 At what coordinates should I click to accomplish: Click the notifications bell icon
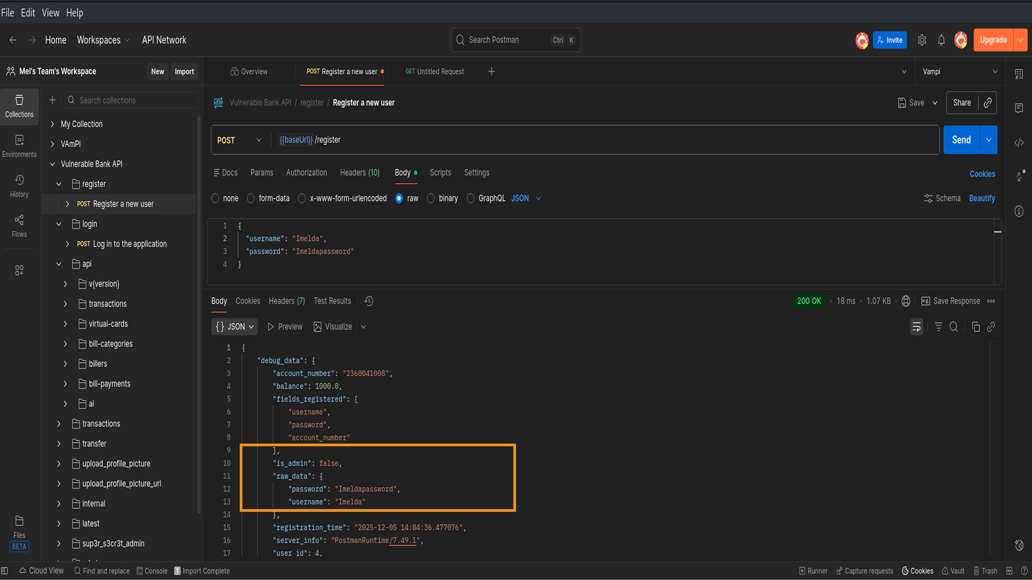(941, 40)
